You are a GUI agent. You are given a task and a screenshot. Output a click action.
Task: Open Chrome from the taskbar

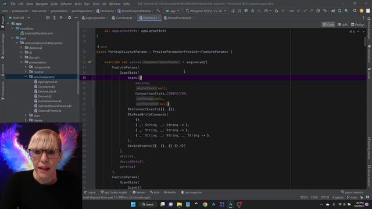click(x=205, y=204)
